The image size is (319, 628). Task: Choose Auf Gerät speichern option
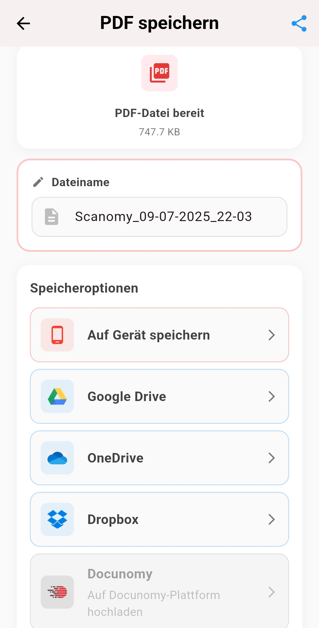click(x=149, y=335)
